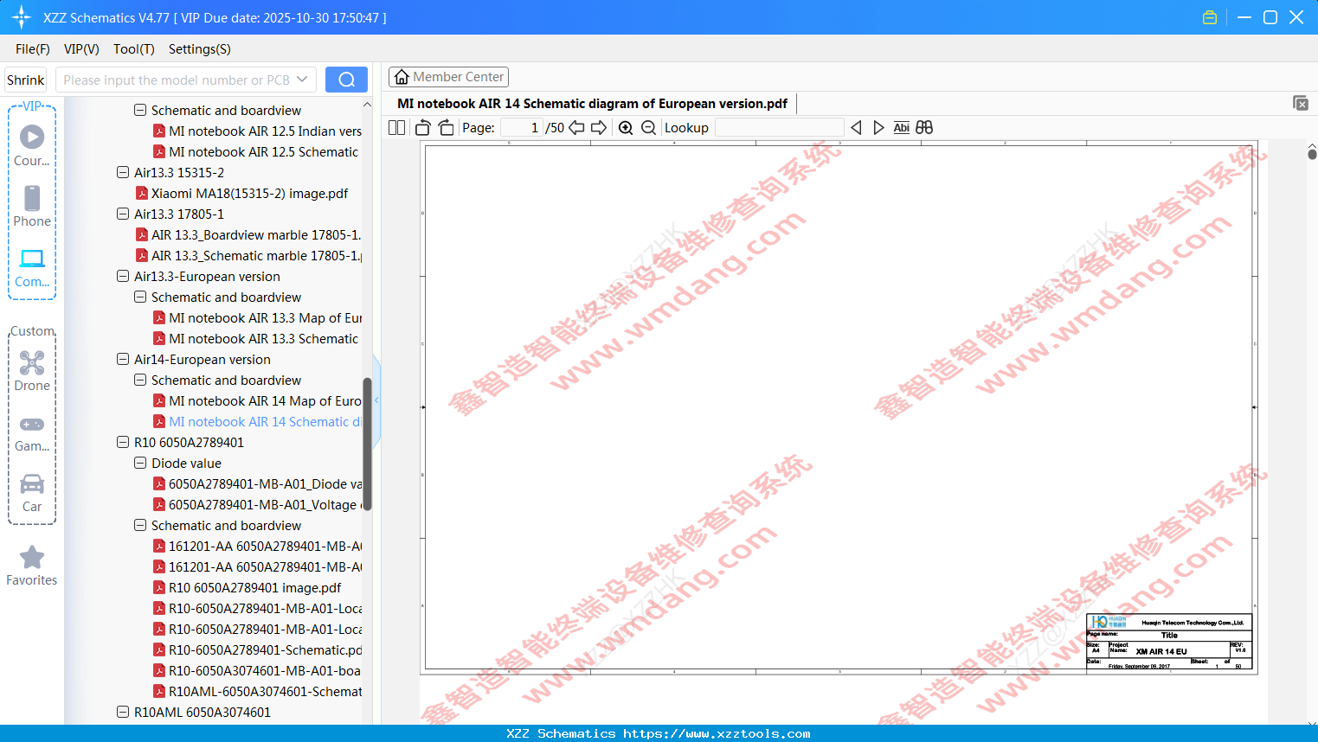Screen dimensions: 1318x742
Task: Open MI notebook AIR 13.3 Map file
Action: [266, 317]
